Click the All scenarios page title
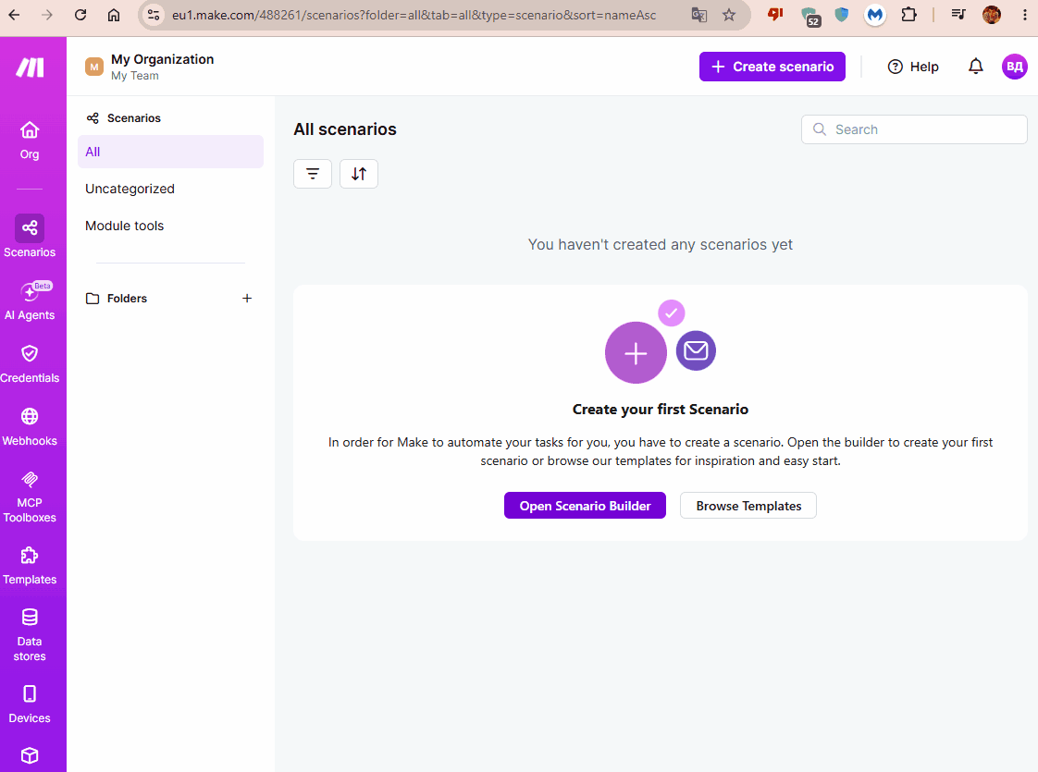Viewport: 1038px width, 772px height. (345, 129)
